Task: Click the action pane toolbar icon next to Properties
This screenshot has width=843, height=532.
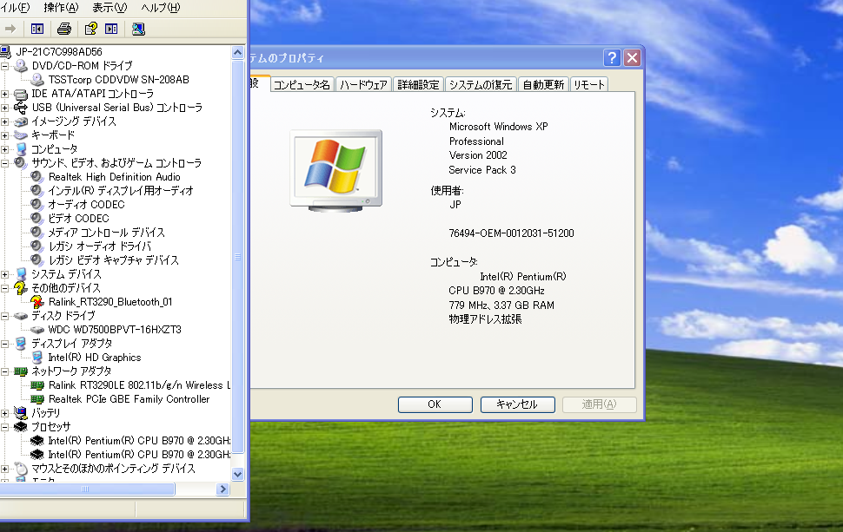Action: [x=111, y=29]
